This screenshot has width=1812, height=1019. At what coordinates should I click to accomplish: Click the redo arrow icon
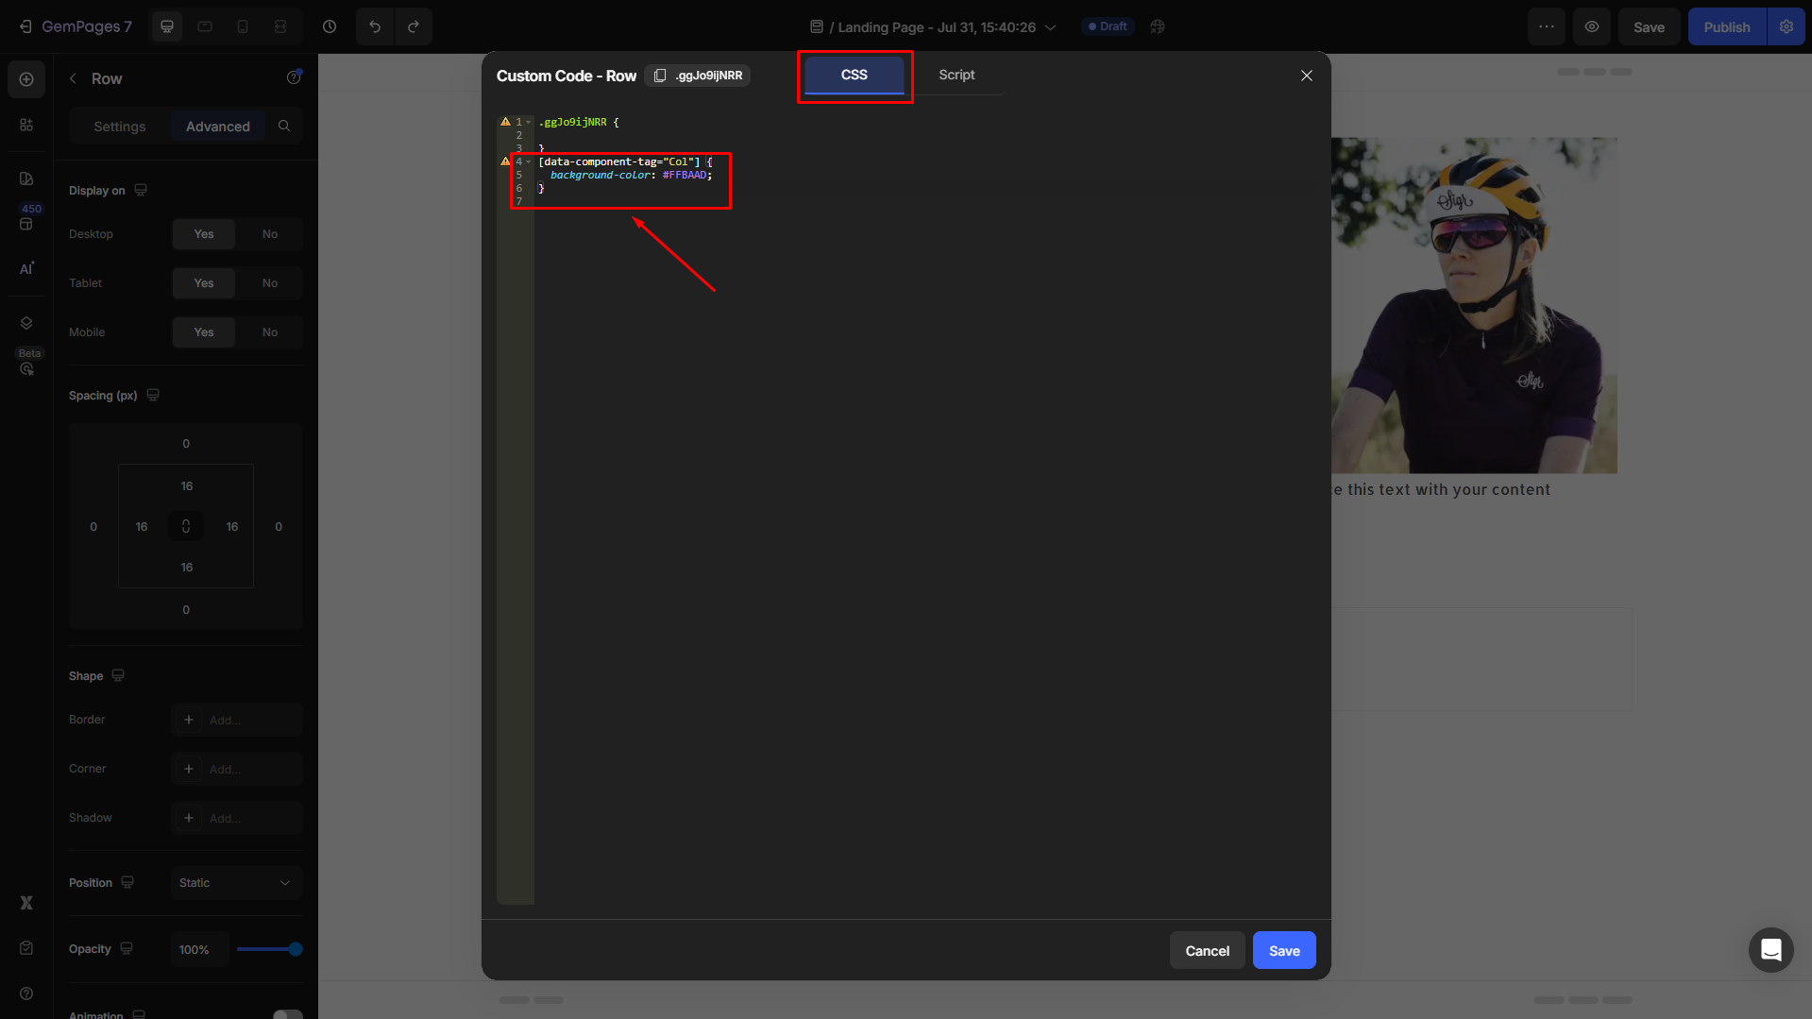414,26
